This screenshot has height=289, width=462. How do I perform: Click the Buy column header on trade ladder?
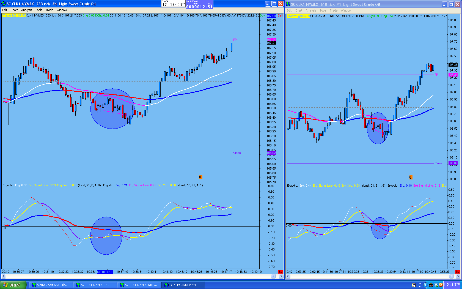click(262, 15)
